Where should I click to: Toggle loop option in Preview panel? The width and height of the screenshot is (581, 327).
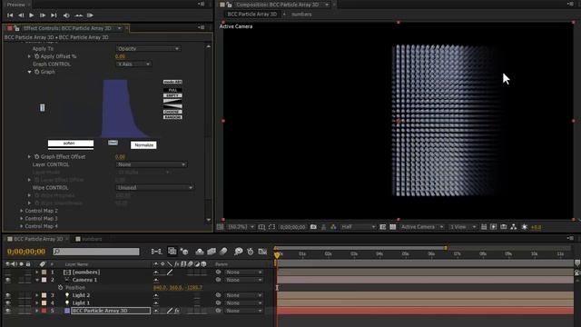pyautogui.click(x=79, y=15)
